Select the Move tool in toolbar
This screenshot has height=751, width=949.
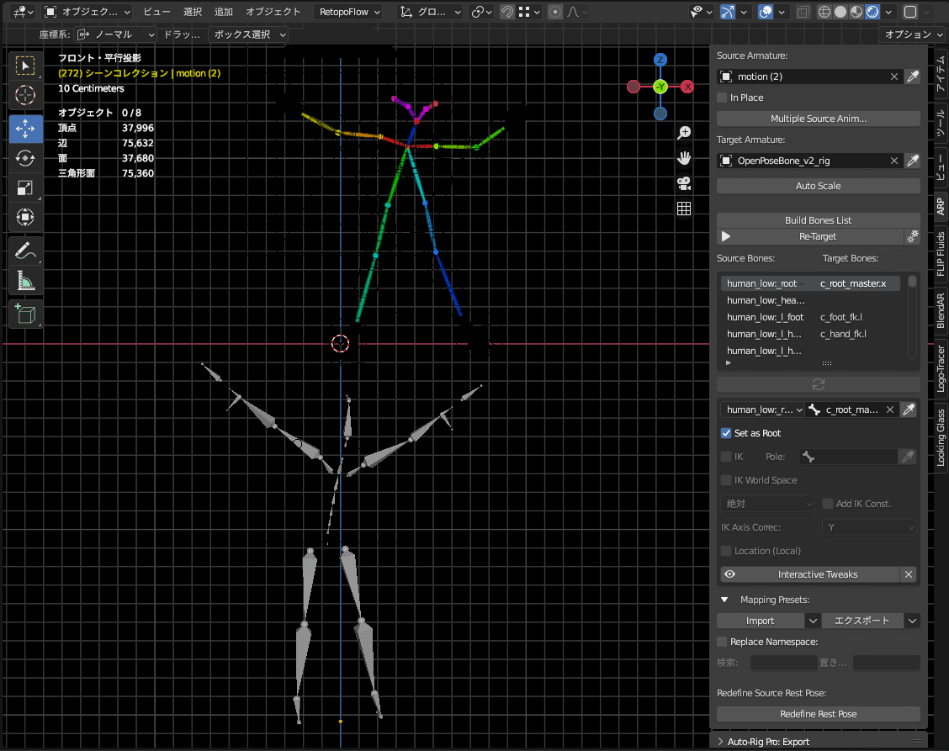tap(25, 128)
